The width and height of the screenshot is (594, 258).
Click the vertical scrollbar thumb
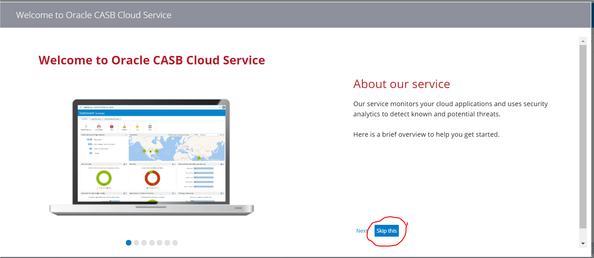583,136
